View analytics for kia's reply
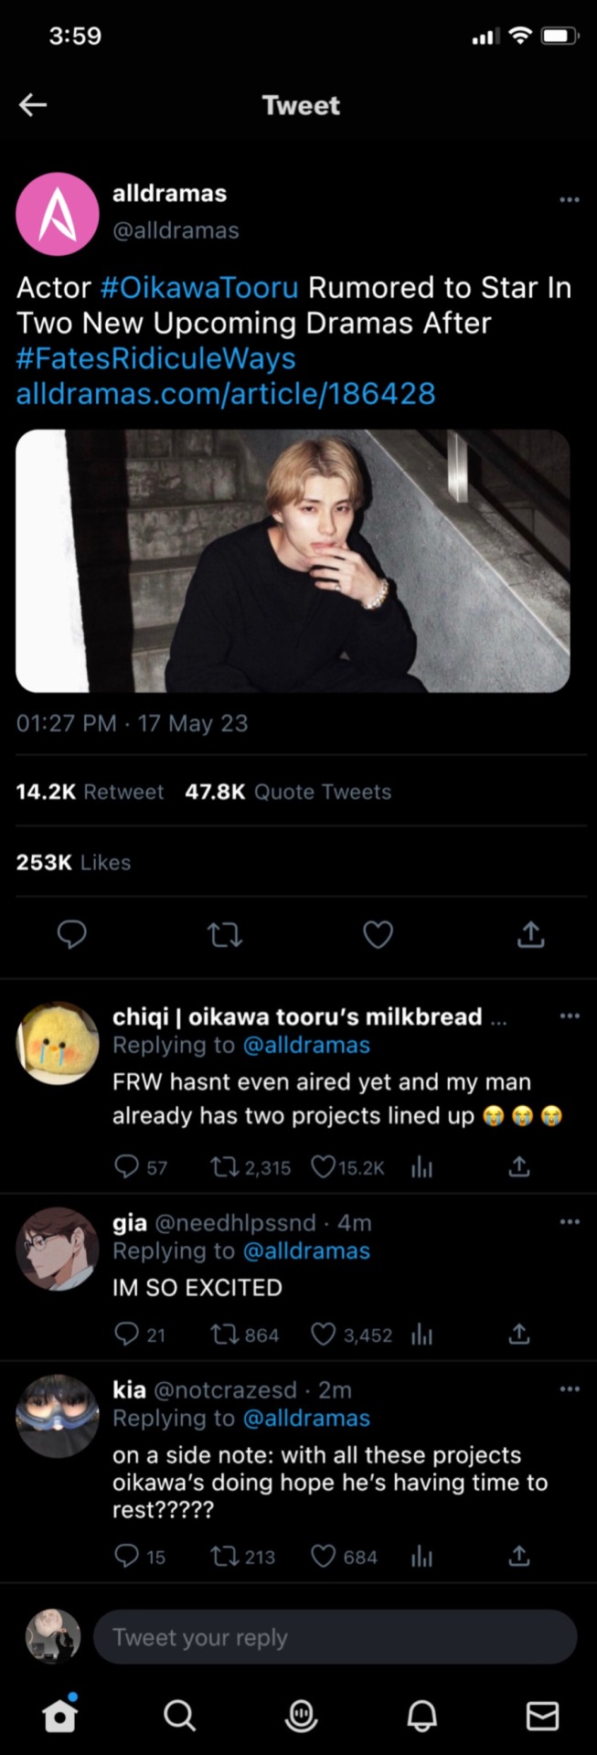Image resolution: width=597 pixels, height=1755 pixels. point(421,1556)
